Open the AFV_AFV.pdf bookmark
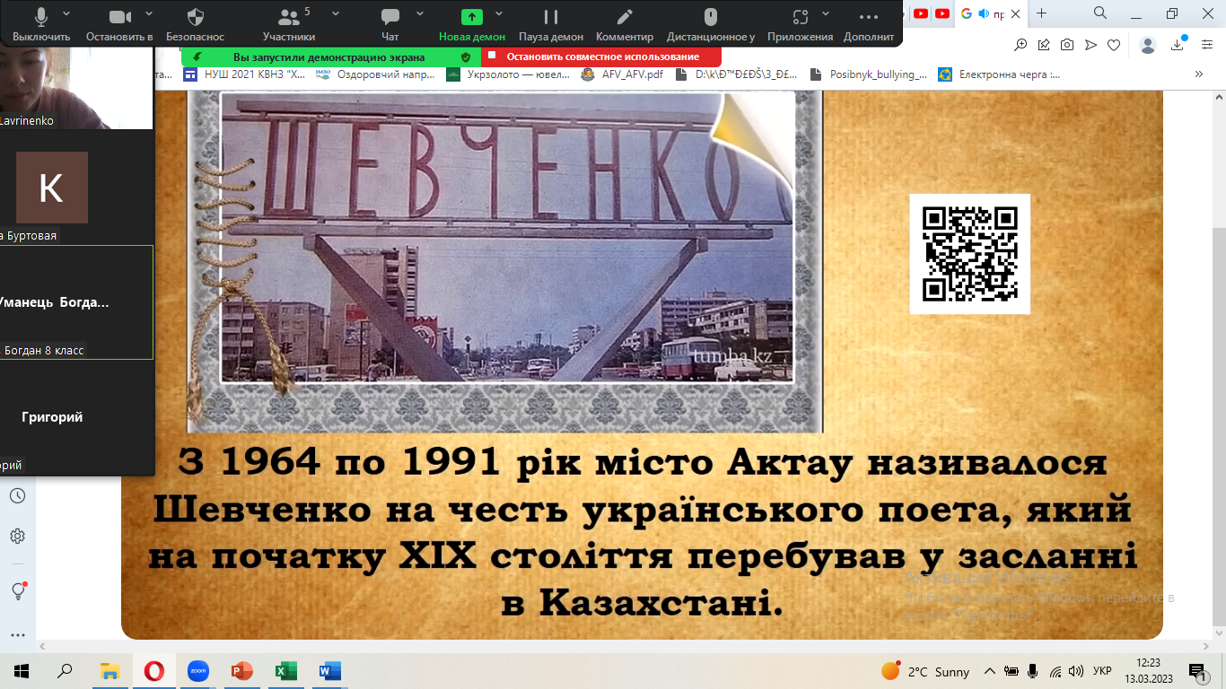 [x=623, y=74]
